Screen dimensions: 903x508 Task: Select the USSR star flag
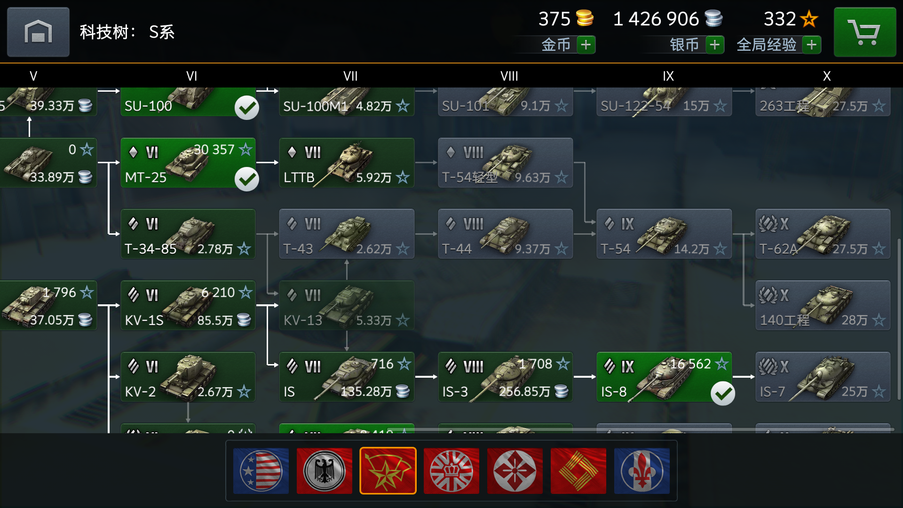click(x=388, y=470)
